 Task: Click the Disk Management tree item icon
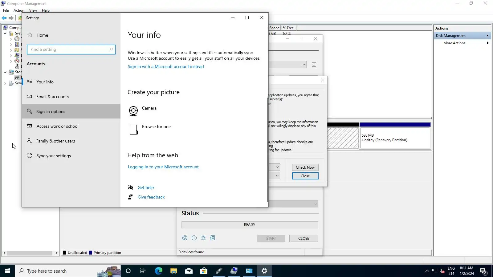[17, 78]
